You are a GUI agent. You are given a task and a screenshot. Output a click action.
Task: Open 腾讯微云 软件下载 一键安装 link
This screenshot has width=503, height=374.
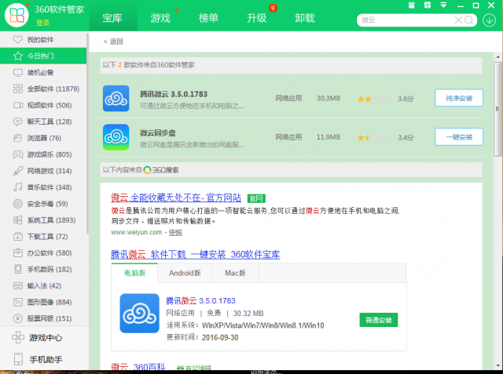point(196,255)
